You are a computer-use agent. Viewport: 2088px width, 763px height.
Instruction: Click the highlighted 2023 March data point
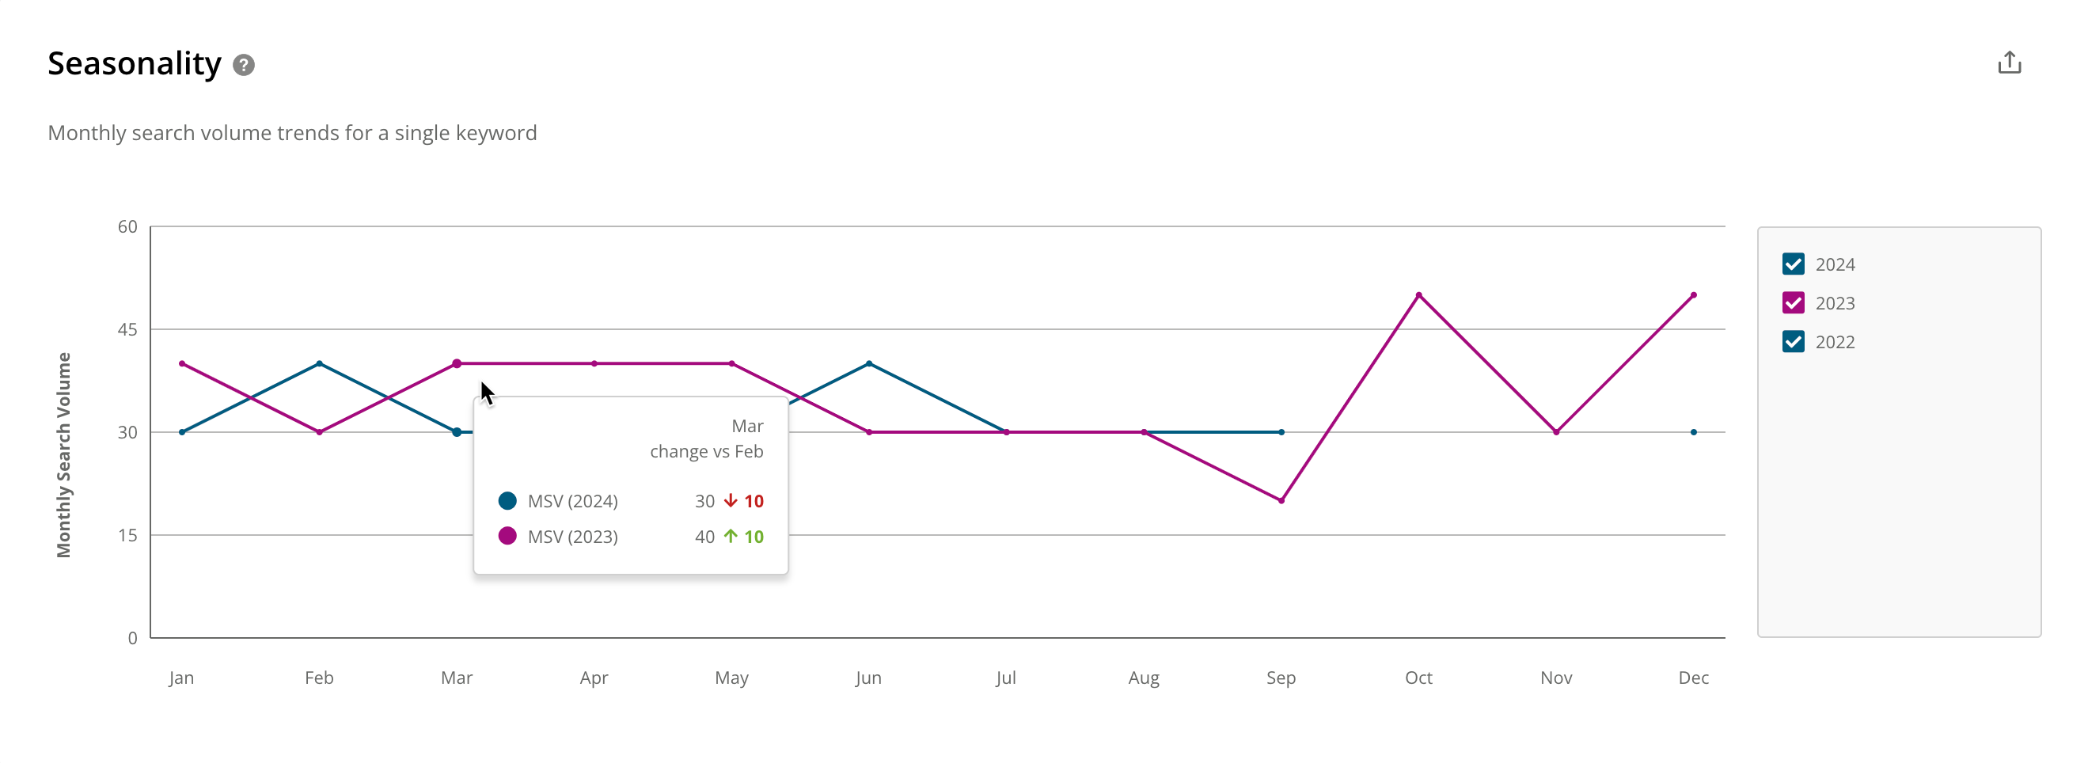tap(457, 364)
